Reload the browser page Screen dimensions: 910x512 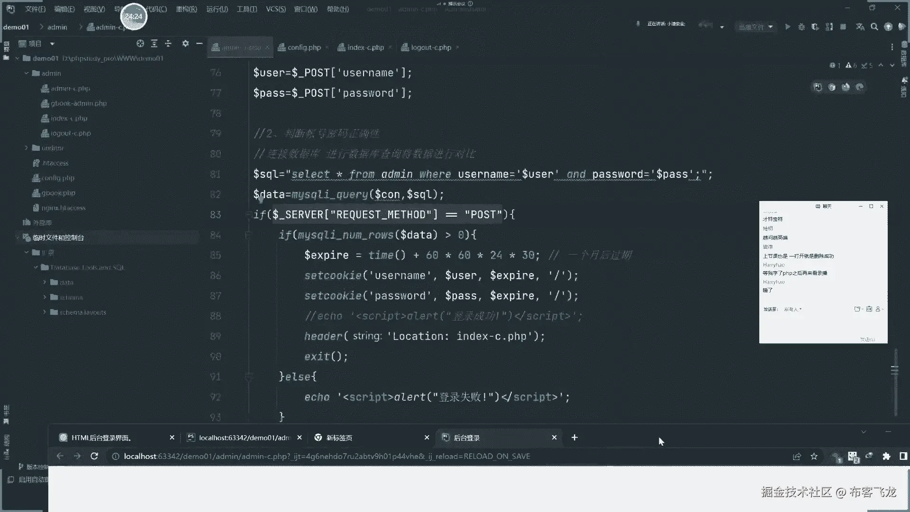(94, 456)
